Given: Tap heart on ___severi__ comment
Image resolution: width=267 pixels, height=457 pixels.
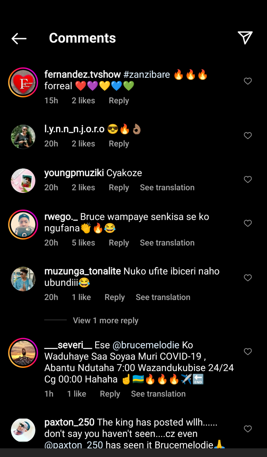Looking at the screenshot, I should point(248,351).
